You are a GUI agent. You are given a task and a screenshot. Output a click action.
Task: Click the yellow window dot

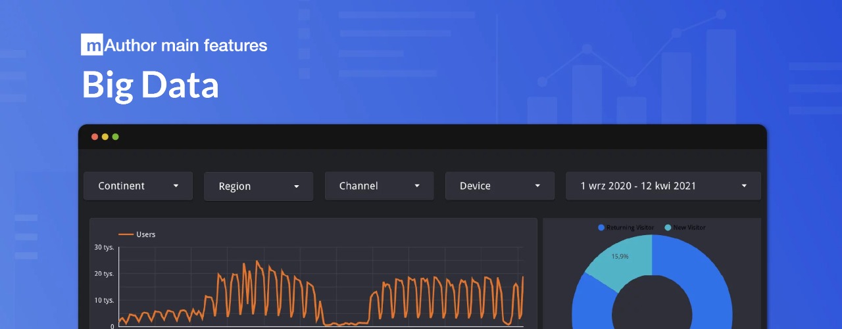pyautogui.click(x=105, y=137)
